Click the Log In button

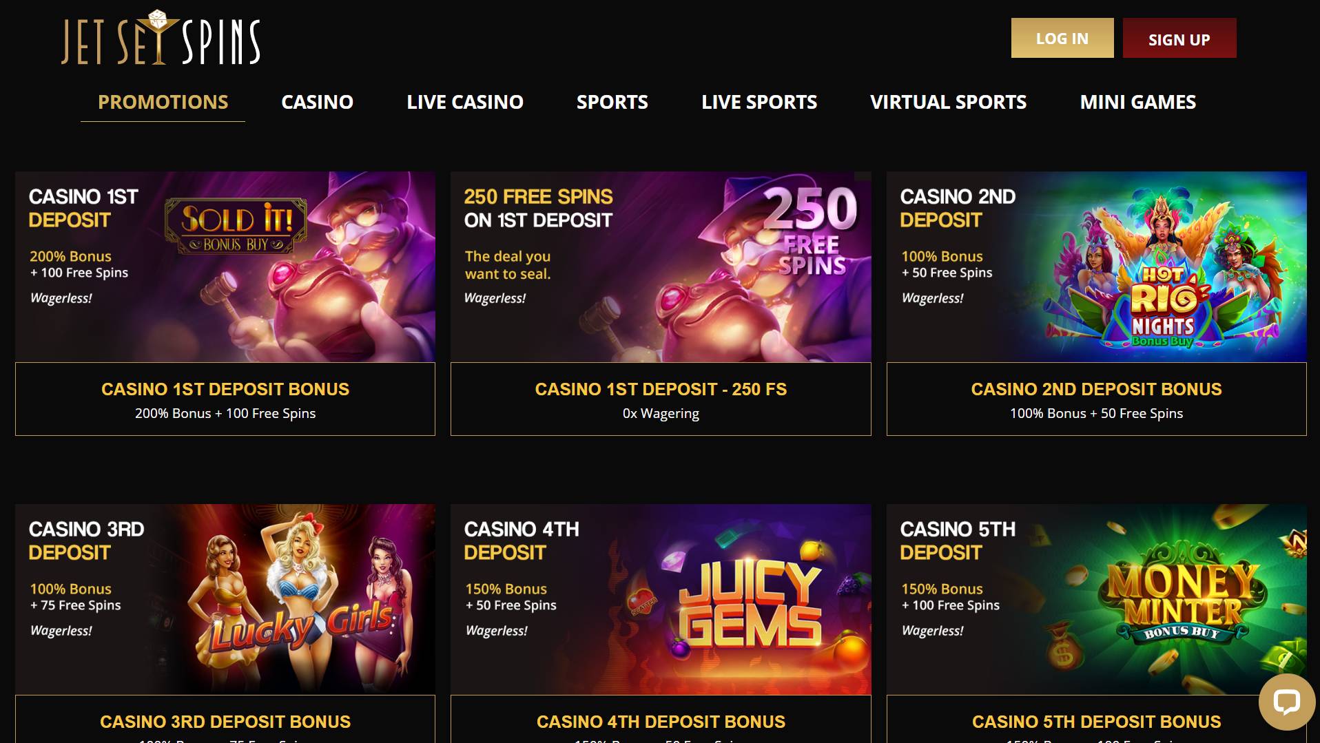point(1062,38)
